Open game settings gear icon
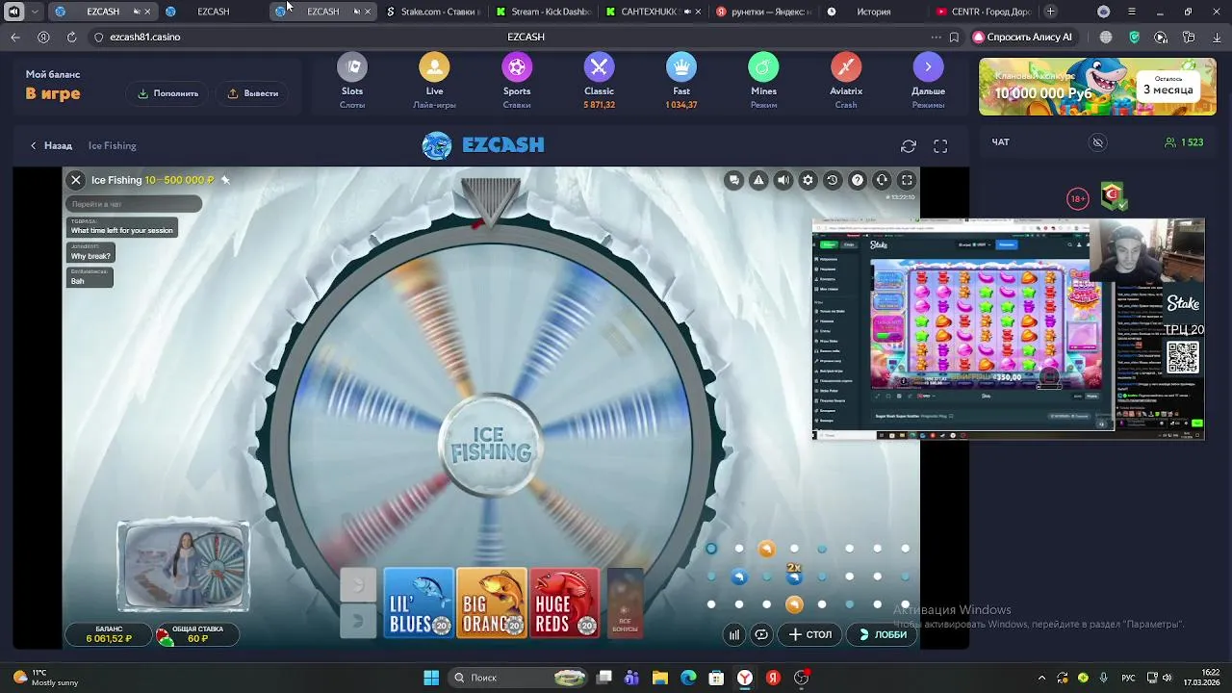 (808, 180)
